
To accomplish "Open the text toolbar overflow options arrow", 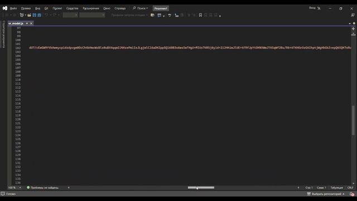I will (220, 16).
